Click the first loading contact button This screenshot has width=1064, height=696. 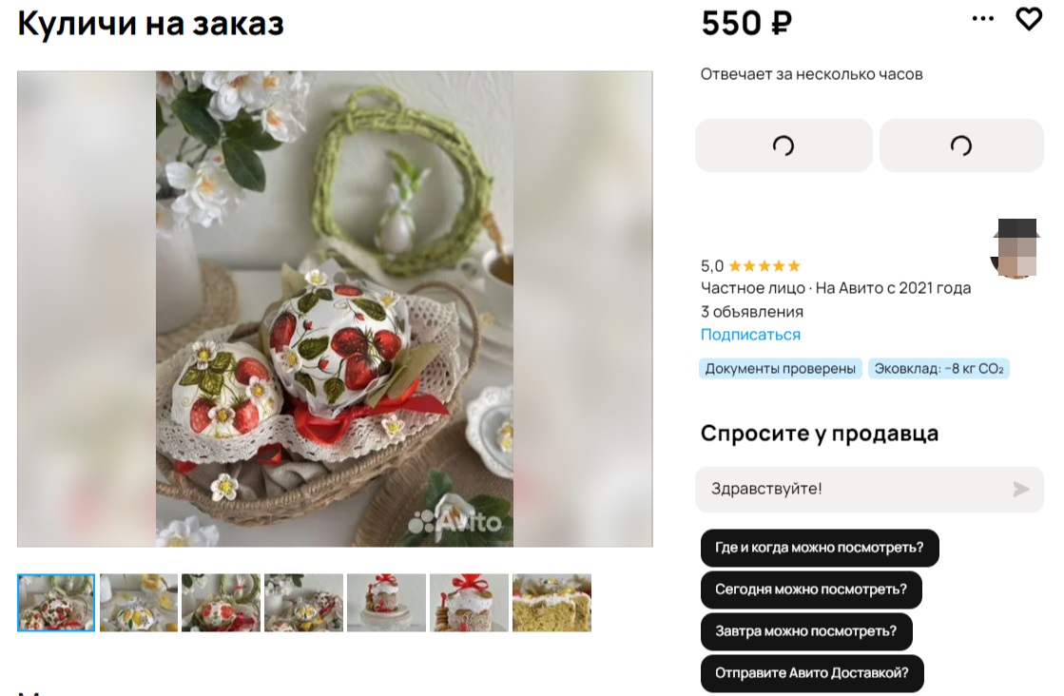[x=783, y=145]
